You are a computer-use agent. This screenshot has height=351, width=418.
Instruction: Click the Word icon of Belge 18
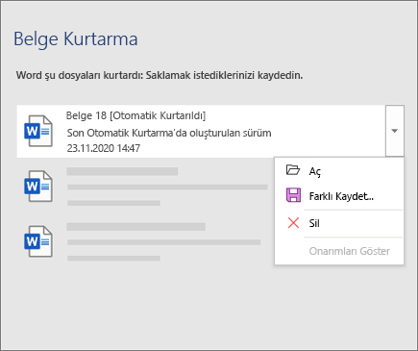[38, 131]
